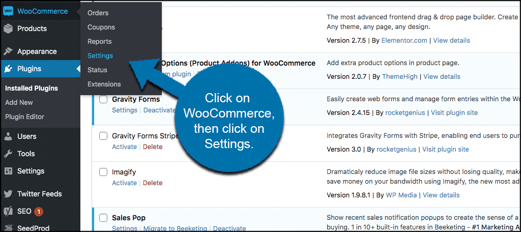
Task: Click the Plugins plug icon
Action: [8, 69]
